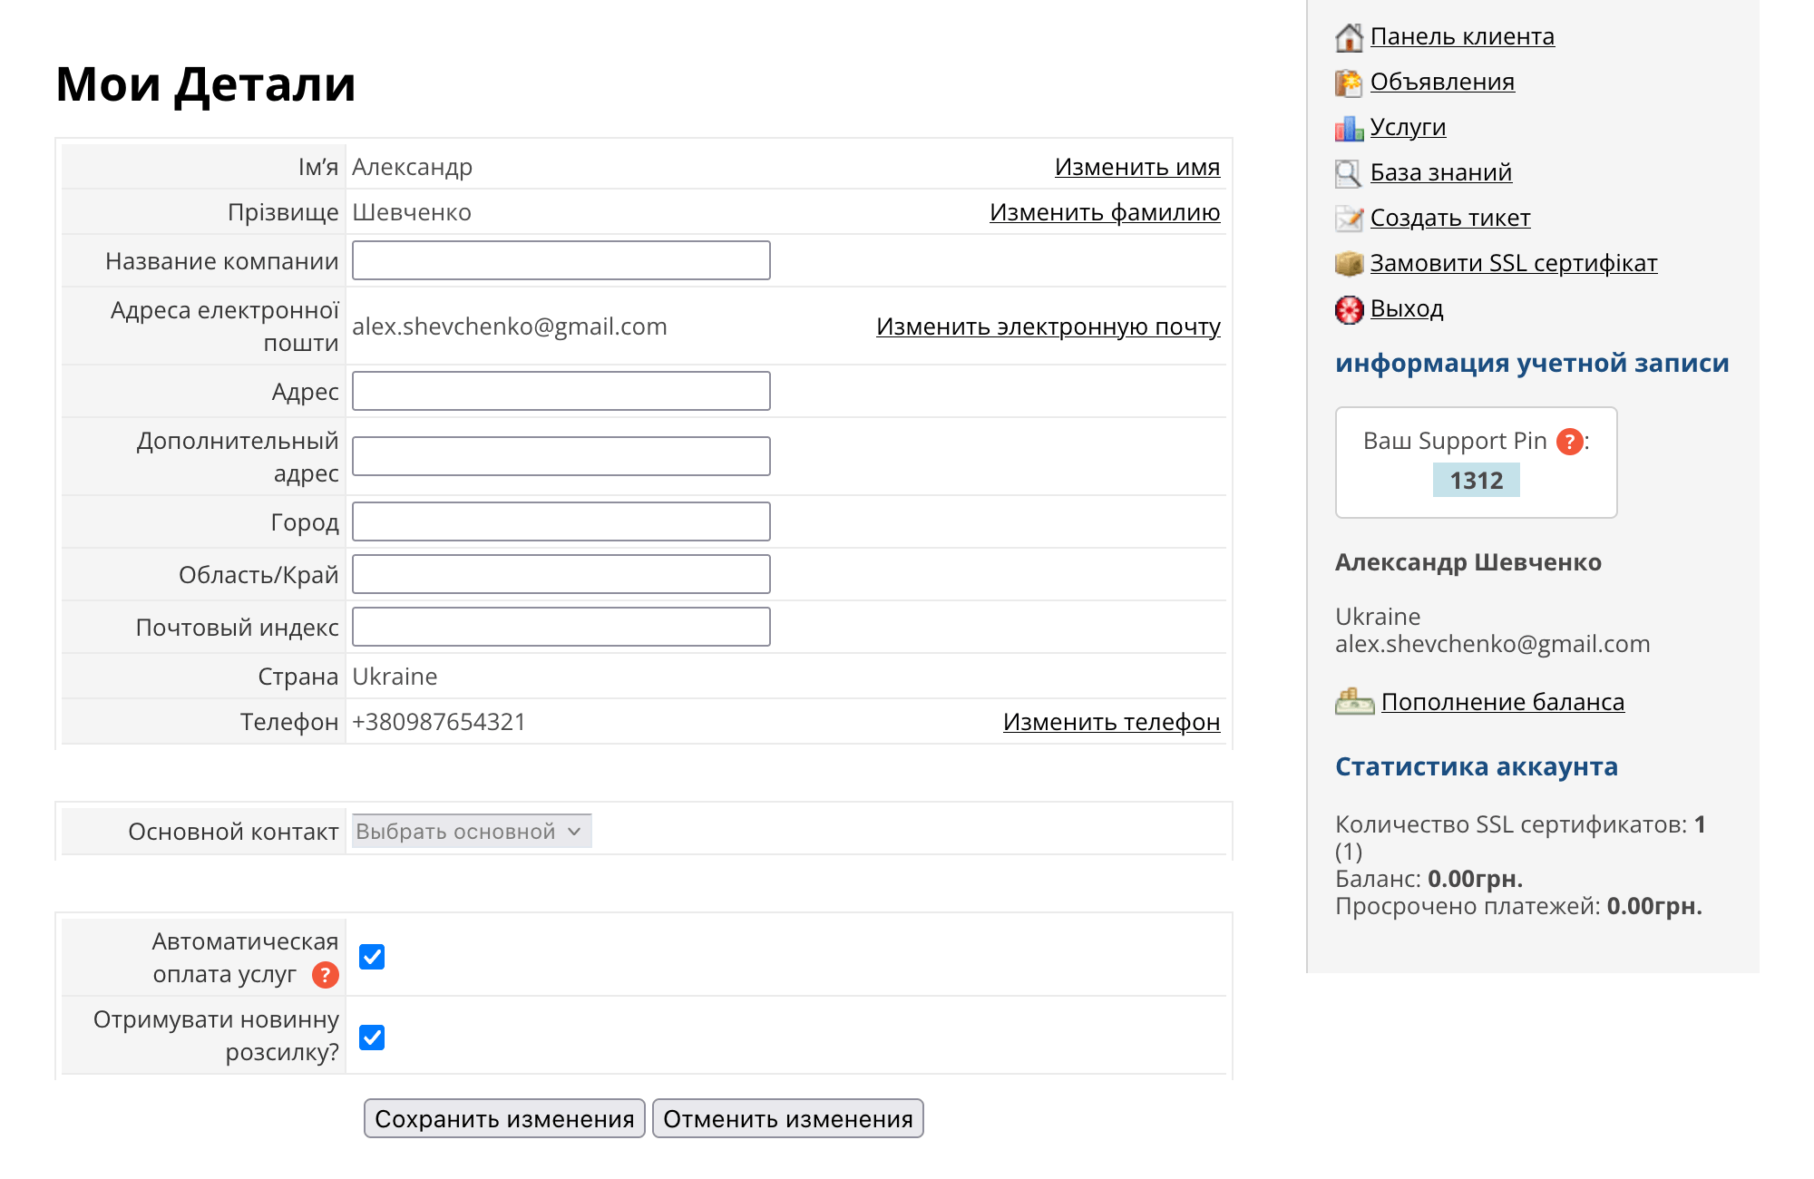Click Изменить телефон link
The height and width of the screenshot is (1179, 1814).
(1112, 722)
